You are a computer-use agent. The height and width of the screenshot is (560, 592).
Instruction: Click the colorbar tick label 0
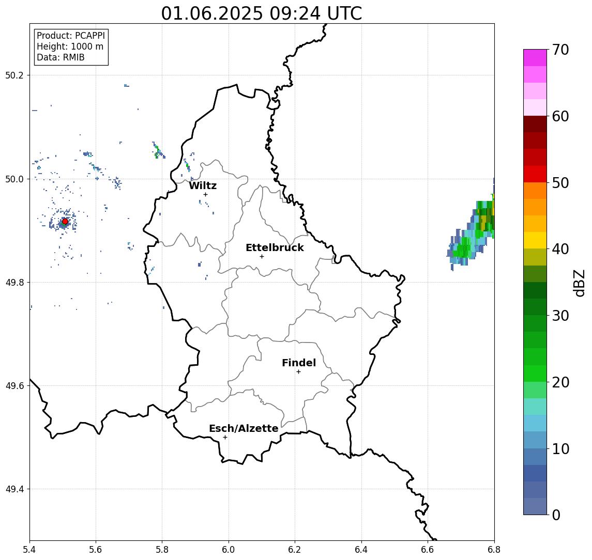click(x=556, y=515)
